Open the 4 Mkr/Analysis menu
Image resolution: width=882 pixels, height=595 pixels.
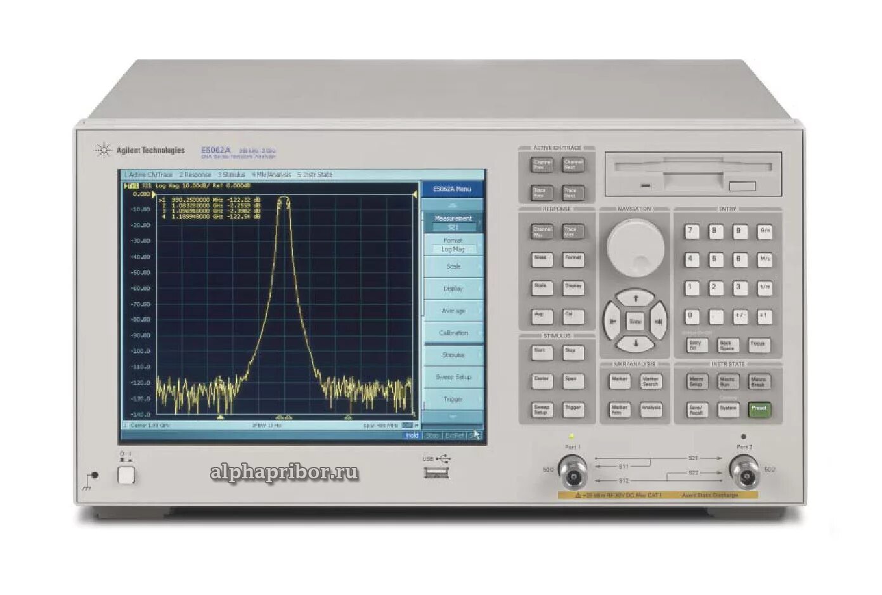pos(271,174)
